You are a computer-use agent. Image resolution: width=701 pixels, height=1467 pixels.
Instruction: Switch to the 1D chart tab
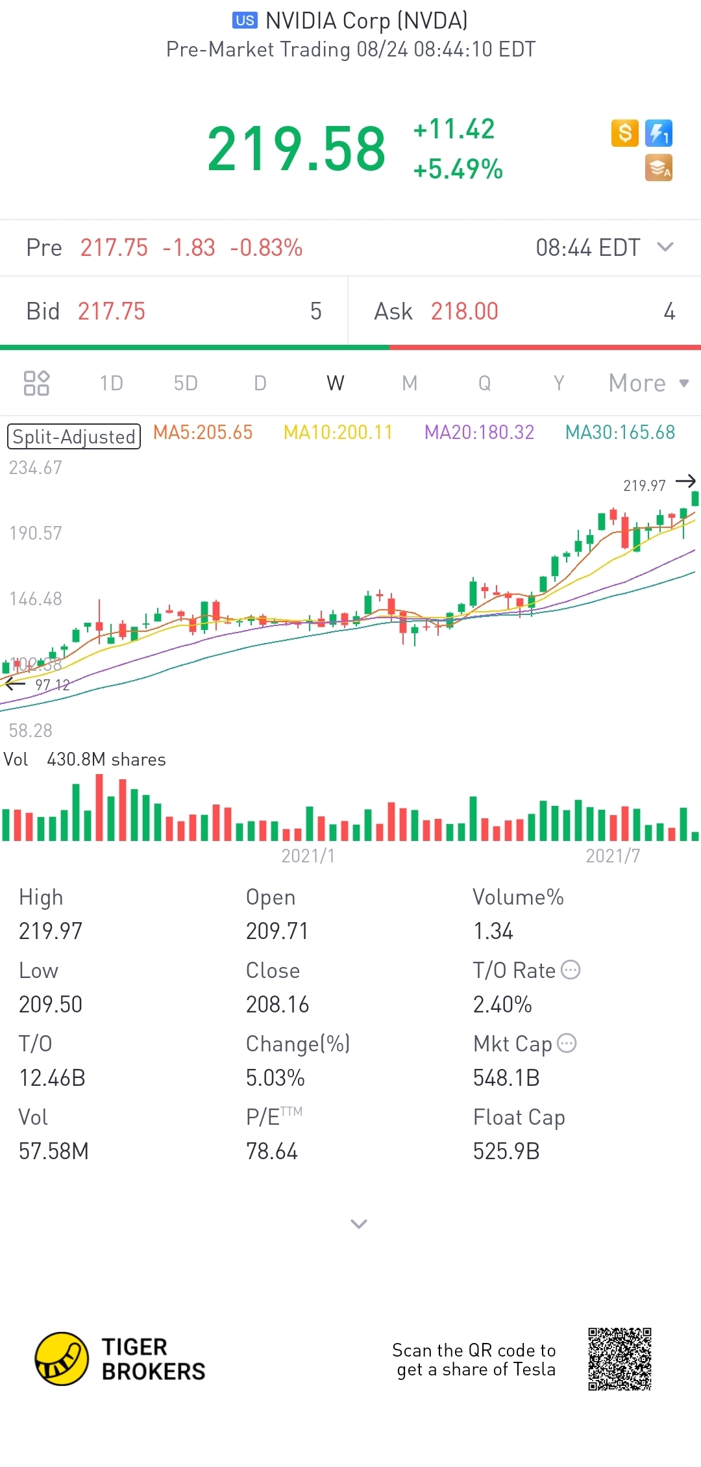[112, 383]
